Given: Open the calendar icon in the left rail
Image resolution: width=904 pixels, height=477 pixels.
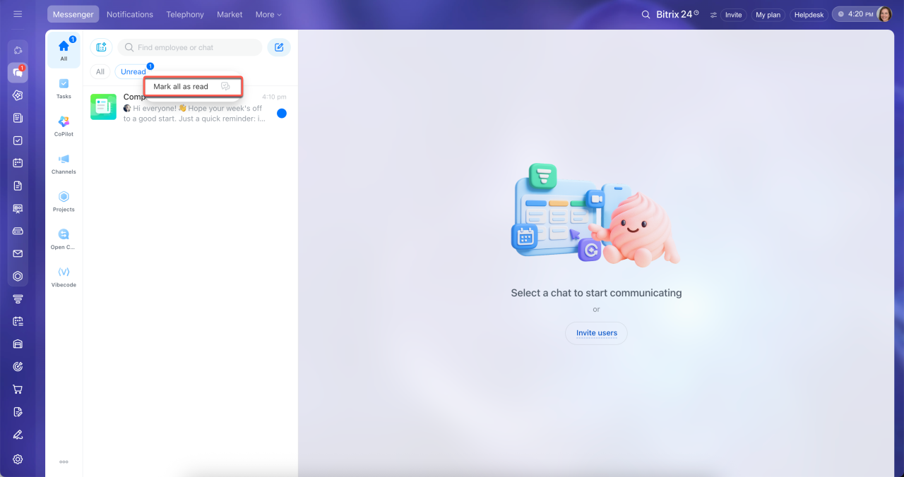Looking at the screenshot, I should pyautogui.click(x=18, y=163).
